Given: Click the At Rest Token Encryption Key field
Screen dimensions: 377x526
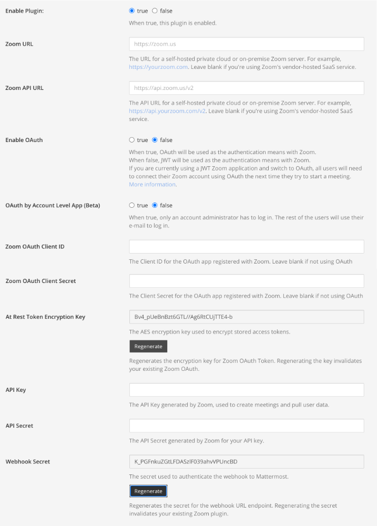Looking at the screenshot, I should [x=246, y=317].
